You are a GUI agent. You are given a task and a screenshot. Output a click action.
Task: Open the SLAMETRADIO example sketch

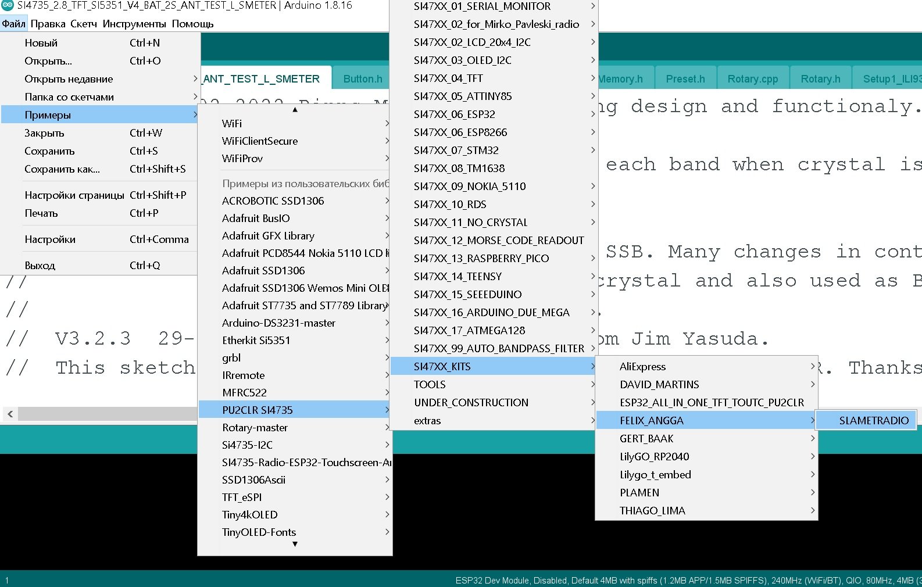click(866, 420)
